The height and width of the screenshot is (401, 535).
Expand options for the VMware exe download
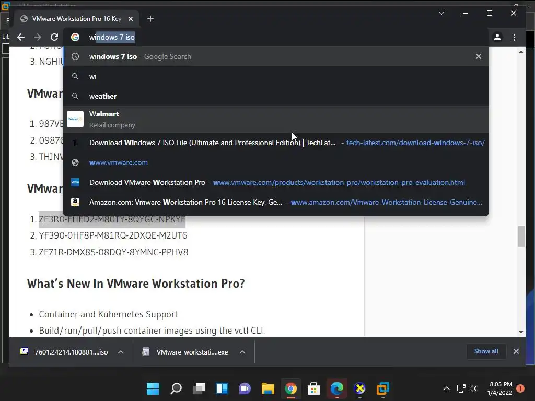[x=242, y=352]
